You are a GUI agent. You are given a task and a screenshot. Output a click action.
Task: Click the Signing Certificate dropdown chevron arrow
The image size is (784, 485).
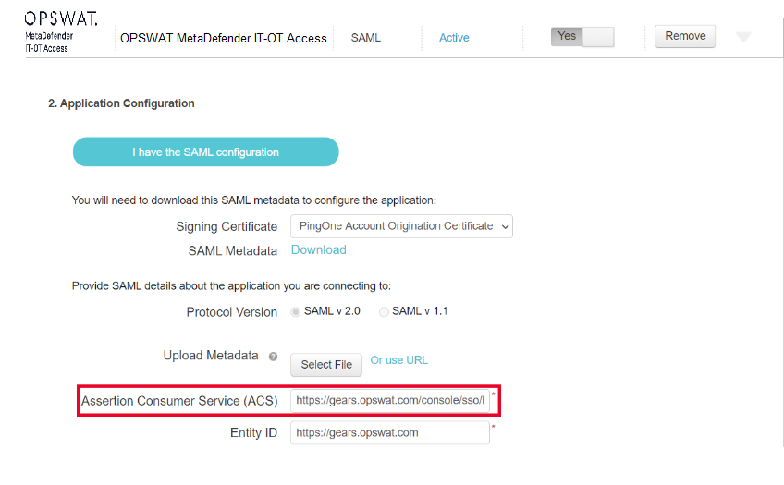tap(505, 226)
